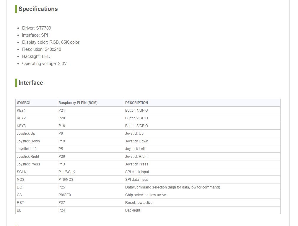298x226 pixels.
Task: Select the Data/Command selection description cell
Action: 172,187
